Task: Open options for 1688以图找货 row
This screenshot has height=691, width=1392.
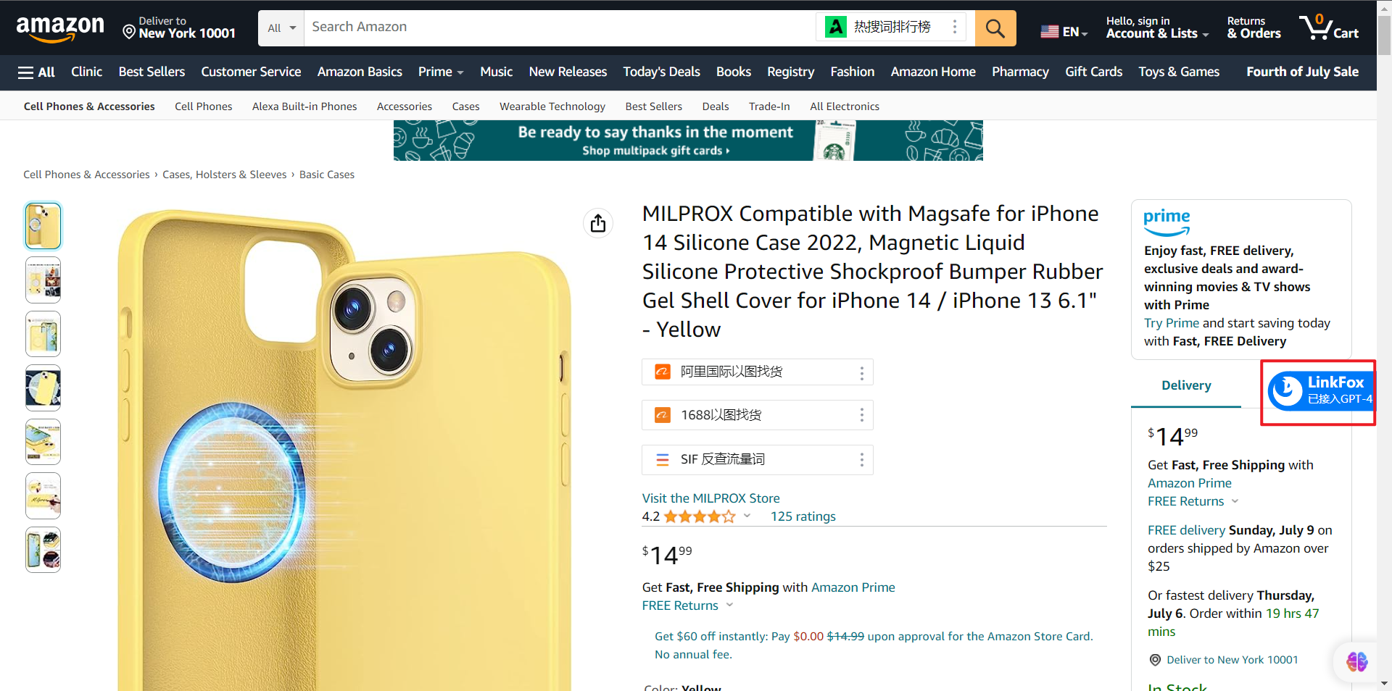Action: 861,415
